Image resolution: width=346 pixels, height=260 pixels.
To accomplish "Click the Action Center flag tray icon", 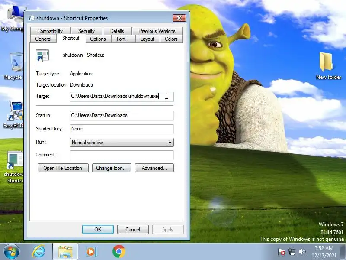I will 282,252.
